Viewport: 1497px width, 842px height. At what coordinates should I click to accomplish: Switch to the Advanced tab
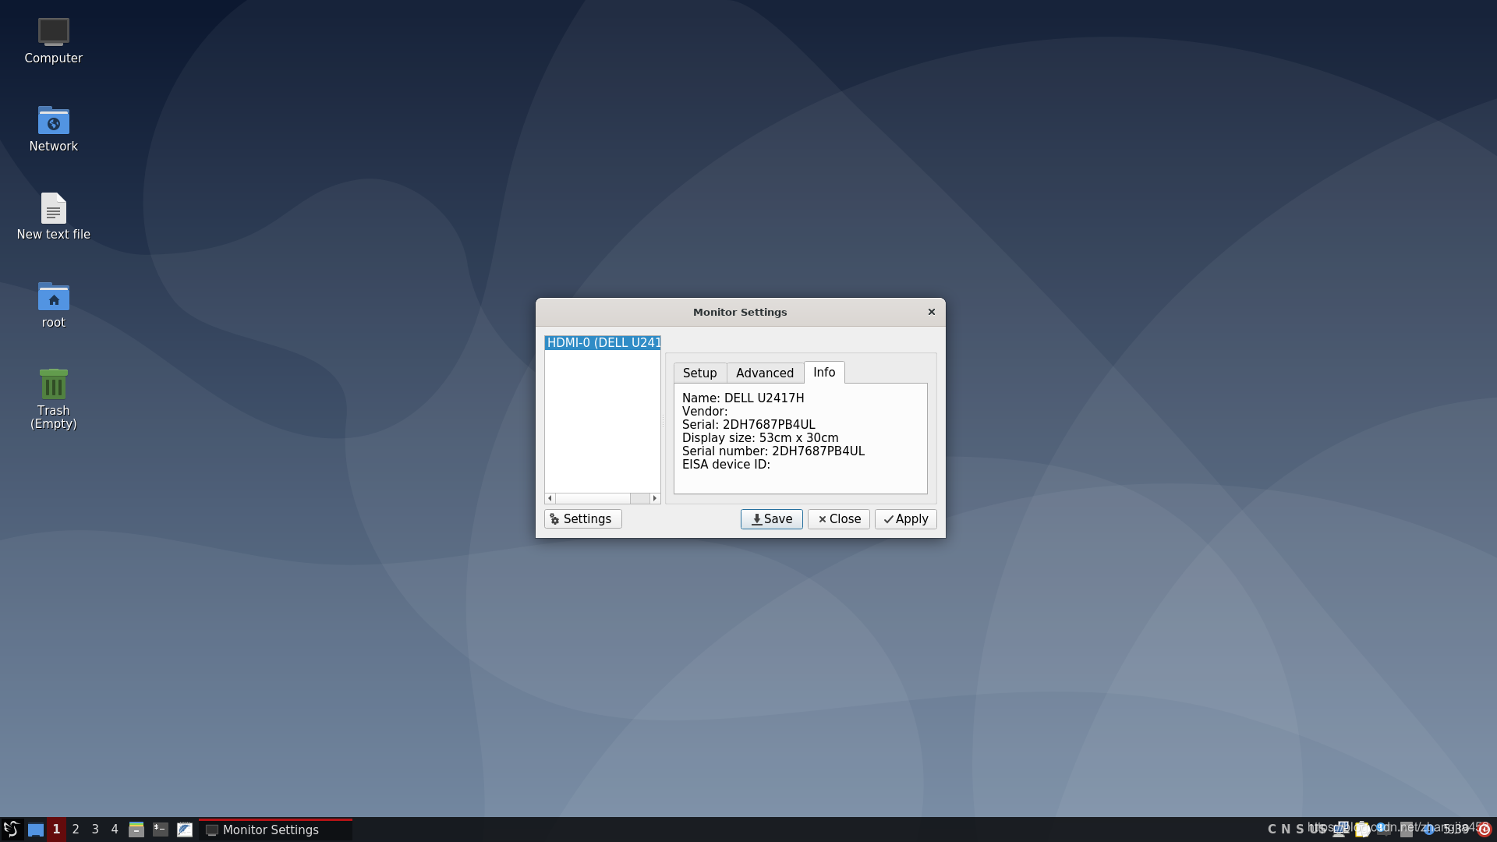pos(764,373)
